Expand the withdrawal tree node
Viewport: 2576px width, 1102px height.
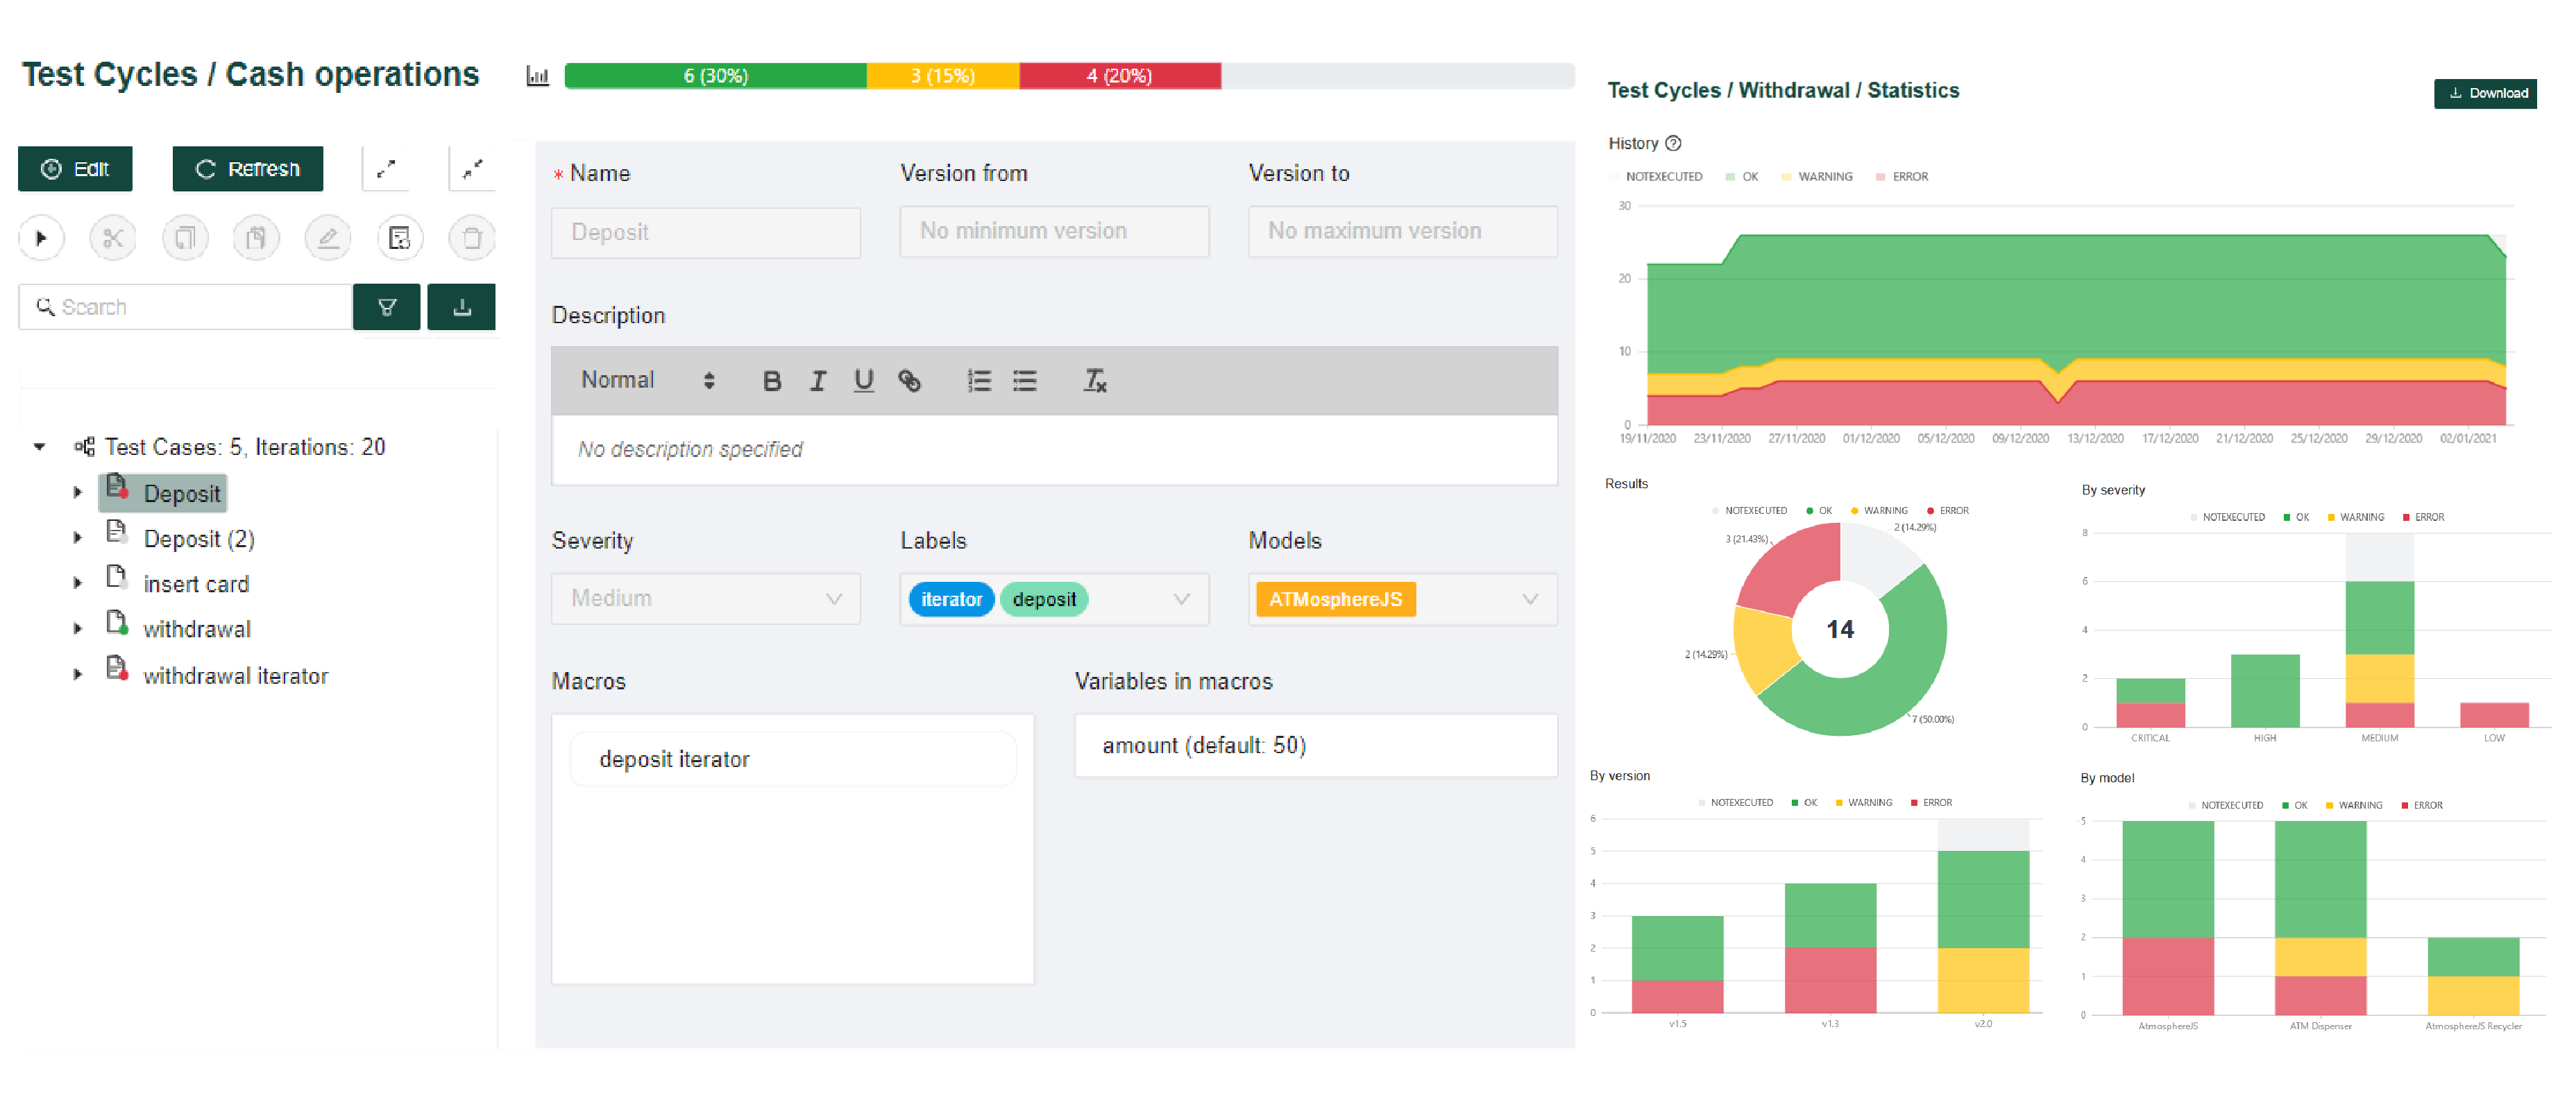(x=78, y=630)
